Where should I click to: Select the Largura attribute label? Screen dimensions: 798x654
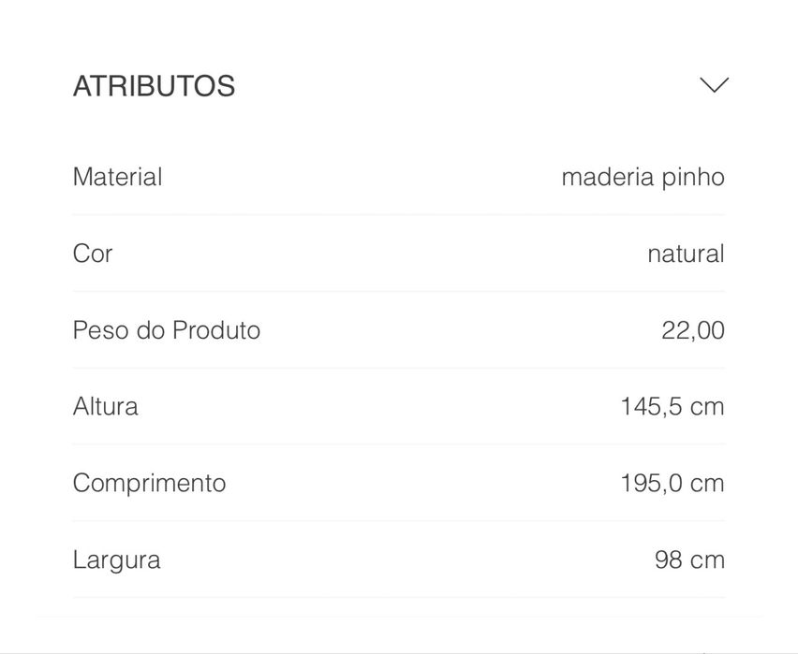(116, 560)
